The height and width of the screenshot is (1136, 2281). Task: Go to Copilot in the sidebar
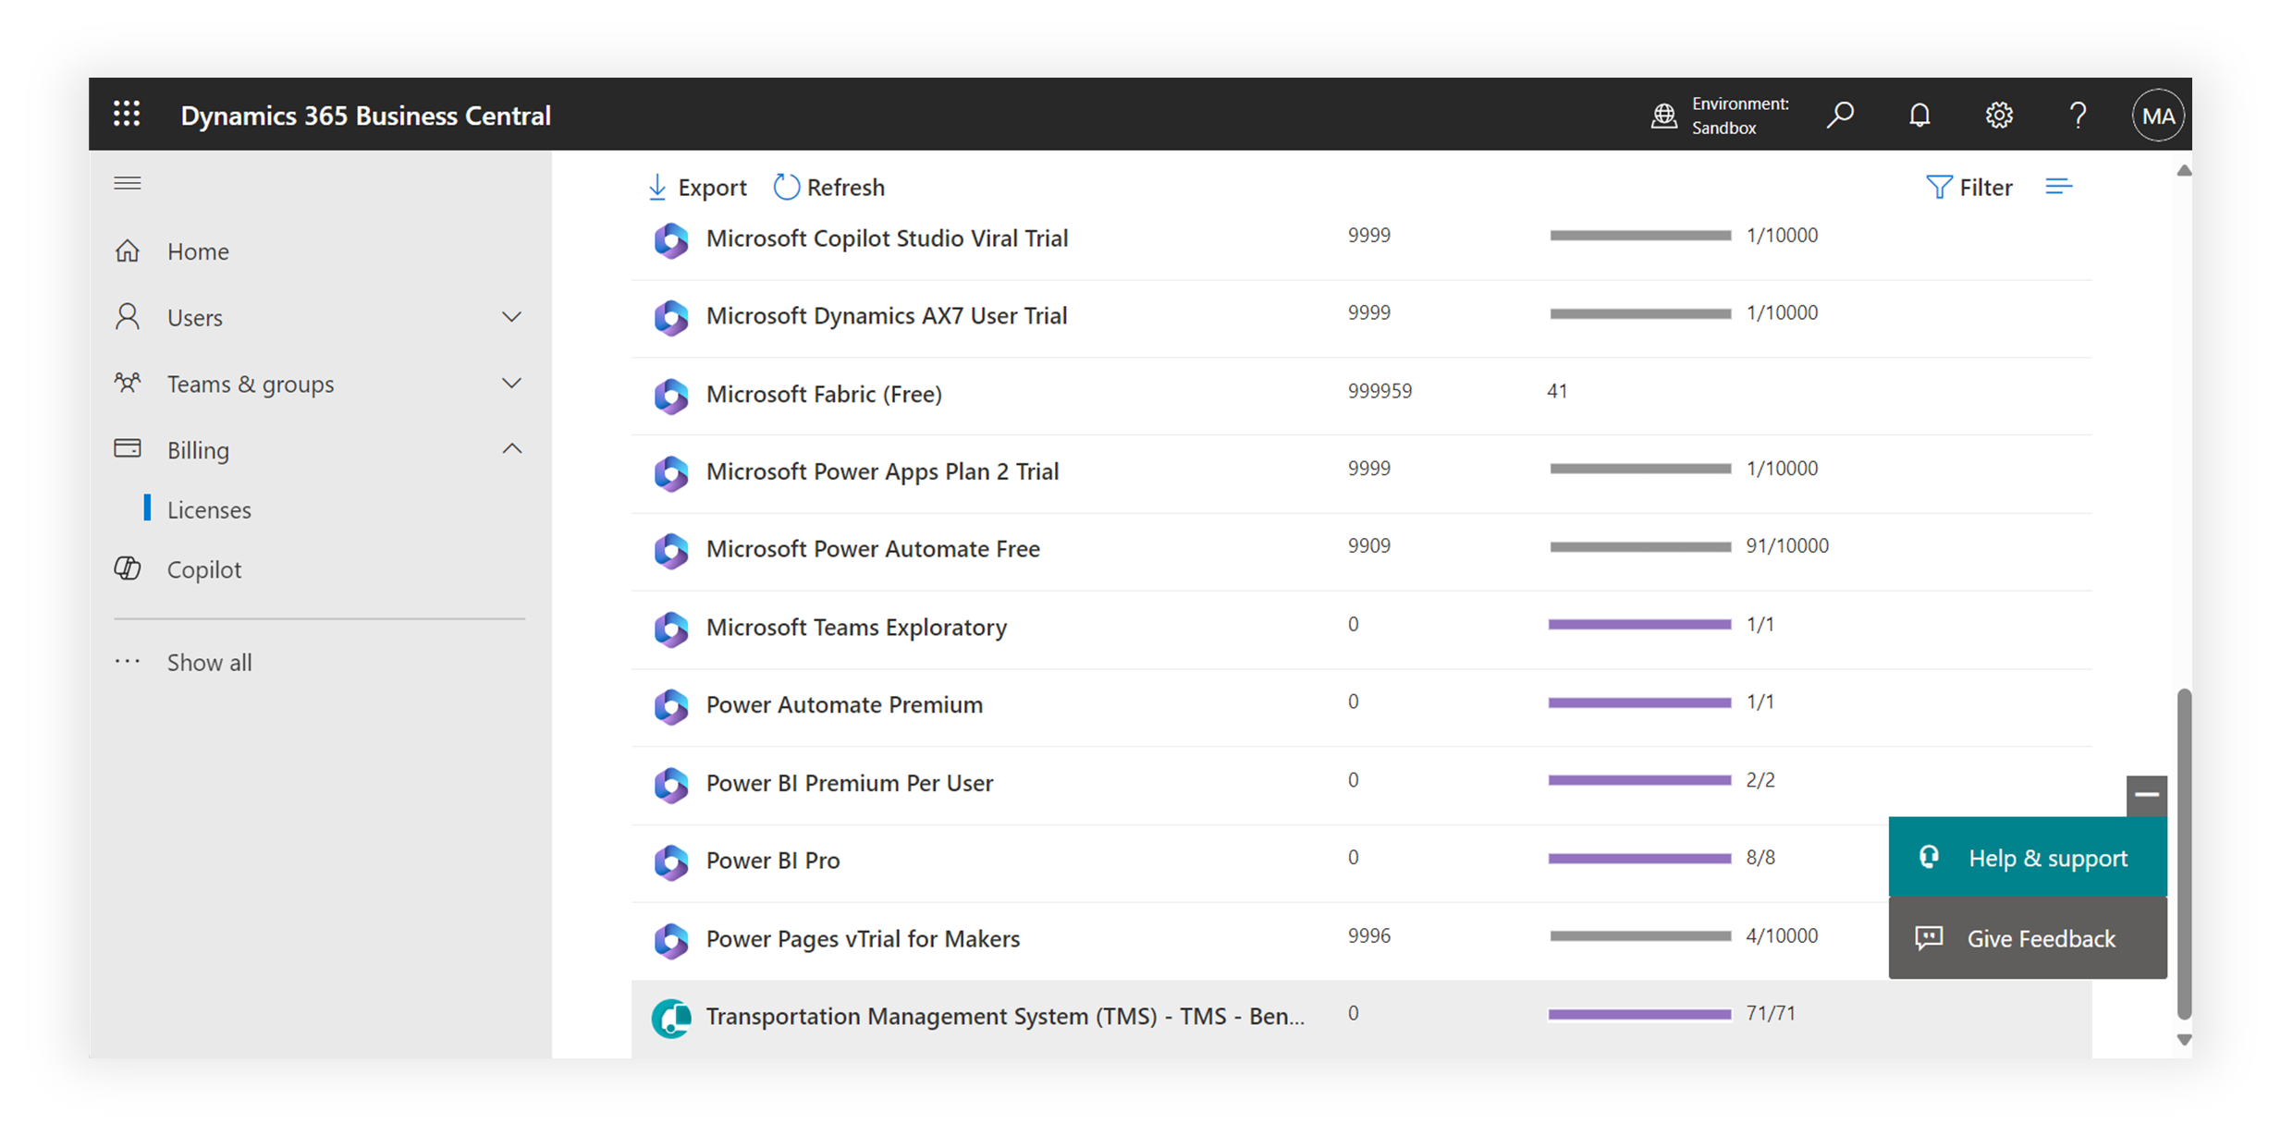pyautogui.click(x=203, y=569)
